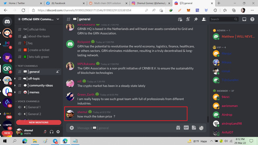Open the faq channel

39,43
